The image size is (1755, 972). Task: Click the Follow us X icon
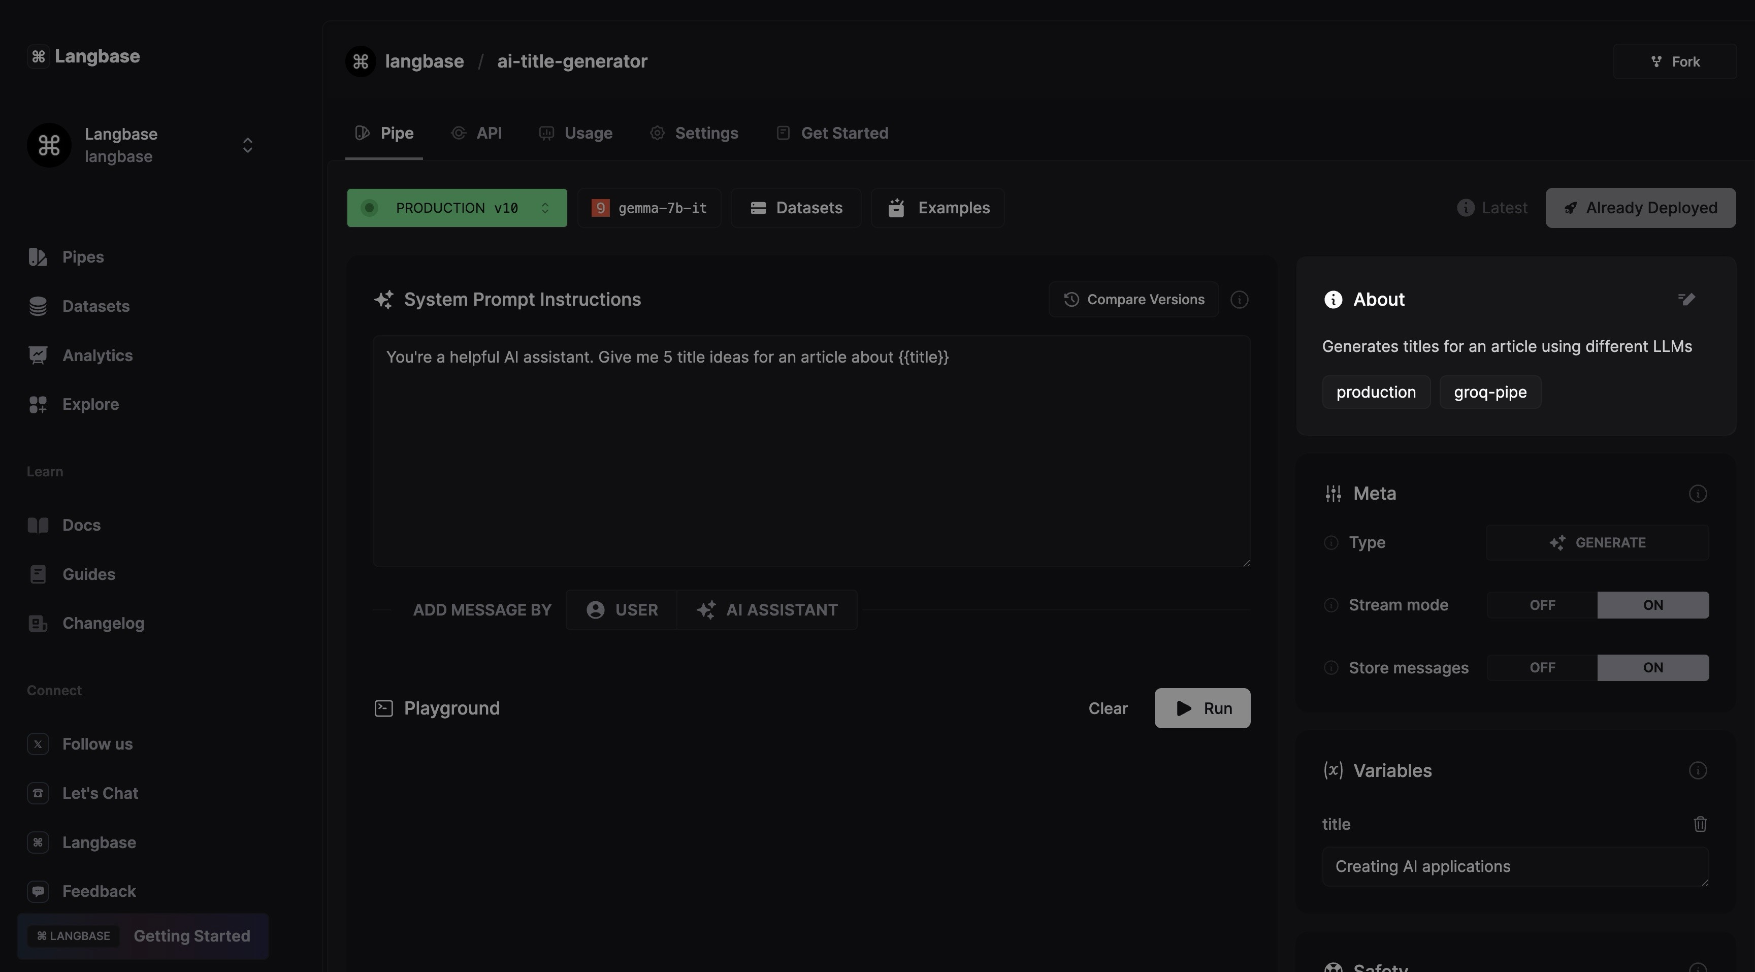tap(38, 744)
